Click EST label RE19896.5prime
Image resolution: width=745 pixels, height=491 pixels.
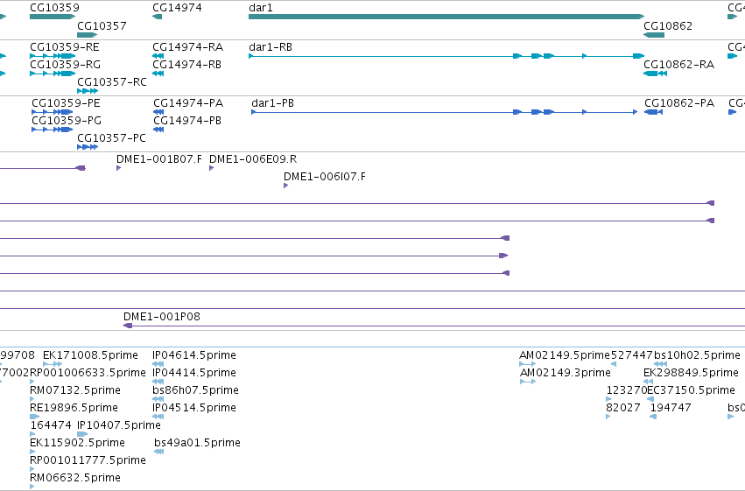tap(74, 408)
